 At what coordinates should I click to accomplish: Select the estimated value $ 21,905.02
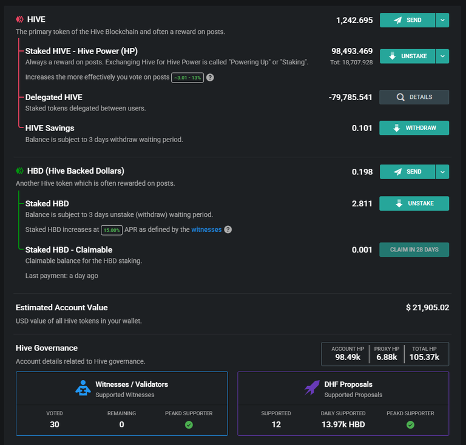tap(427, 307)
